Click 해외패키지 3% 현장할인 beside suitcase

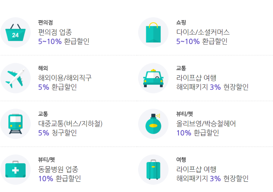(x=212, y=179)
